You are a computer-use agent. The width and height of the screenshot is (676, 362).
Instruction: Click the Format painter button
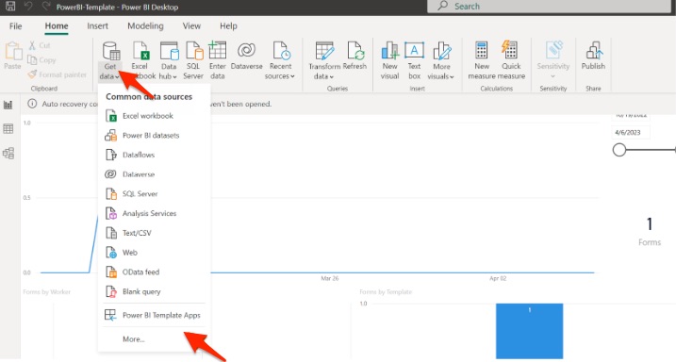pos(58,74)
